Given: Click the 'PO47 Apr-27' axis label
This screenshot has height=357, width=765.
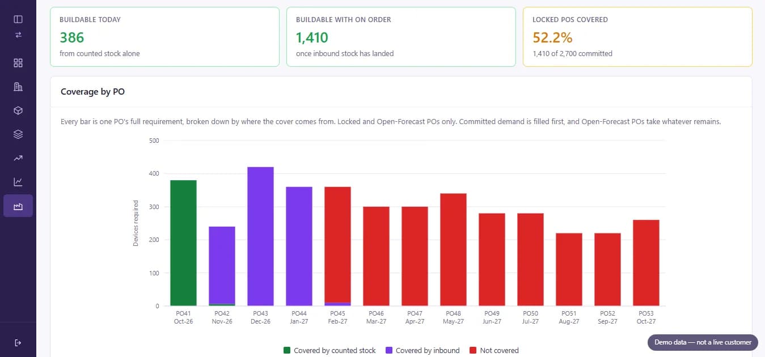Looking at the screenshot, I should [415, 317].
